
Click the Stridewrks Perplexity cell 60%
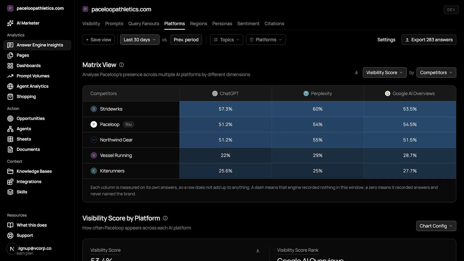tap(318, 109)
